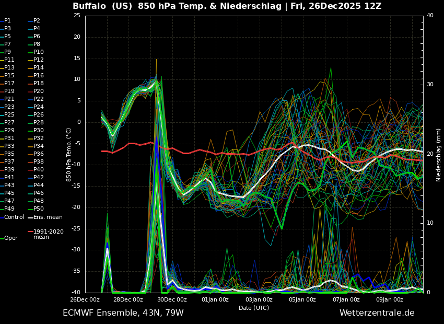Click the -35 temperature tick label
This screenshot has width=444, height=324.
[x=76, y=271]
